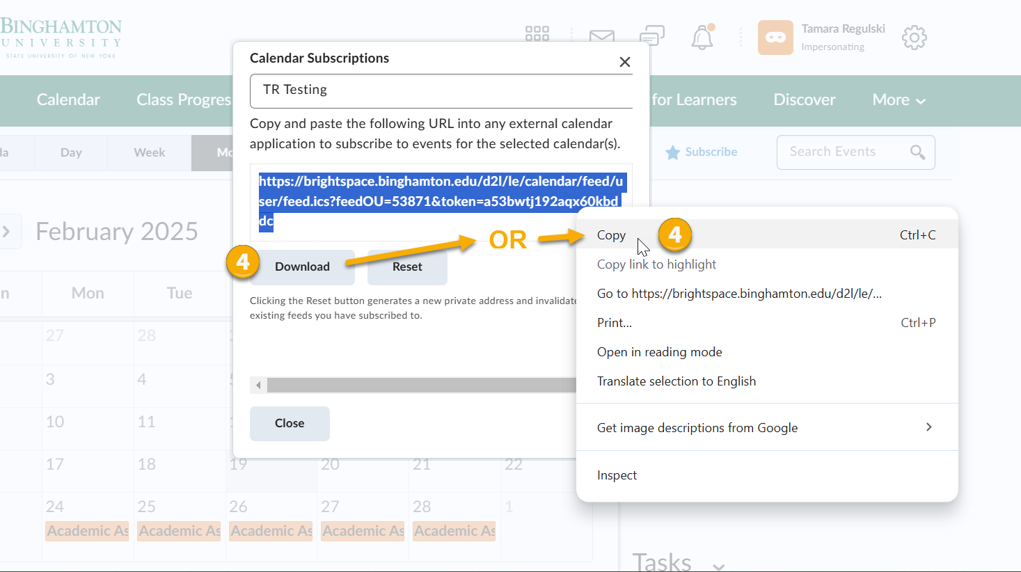The height and width of the screenshot is (572, 1021).
Task: Open the course selector waffle icon
Action: [537, 33]
